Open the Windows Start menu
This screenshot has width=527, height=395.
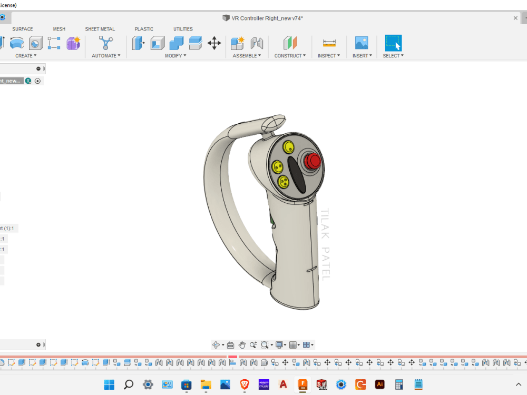[109, 384]
